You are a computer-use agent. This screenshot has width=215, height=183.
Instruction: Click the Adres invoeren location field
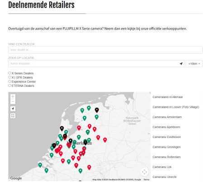(96, 64)
